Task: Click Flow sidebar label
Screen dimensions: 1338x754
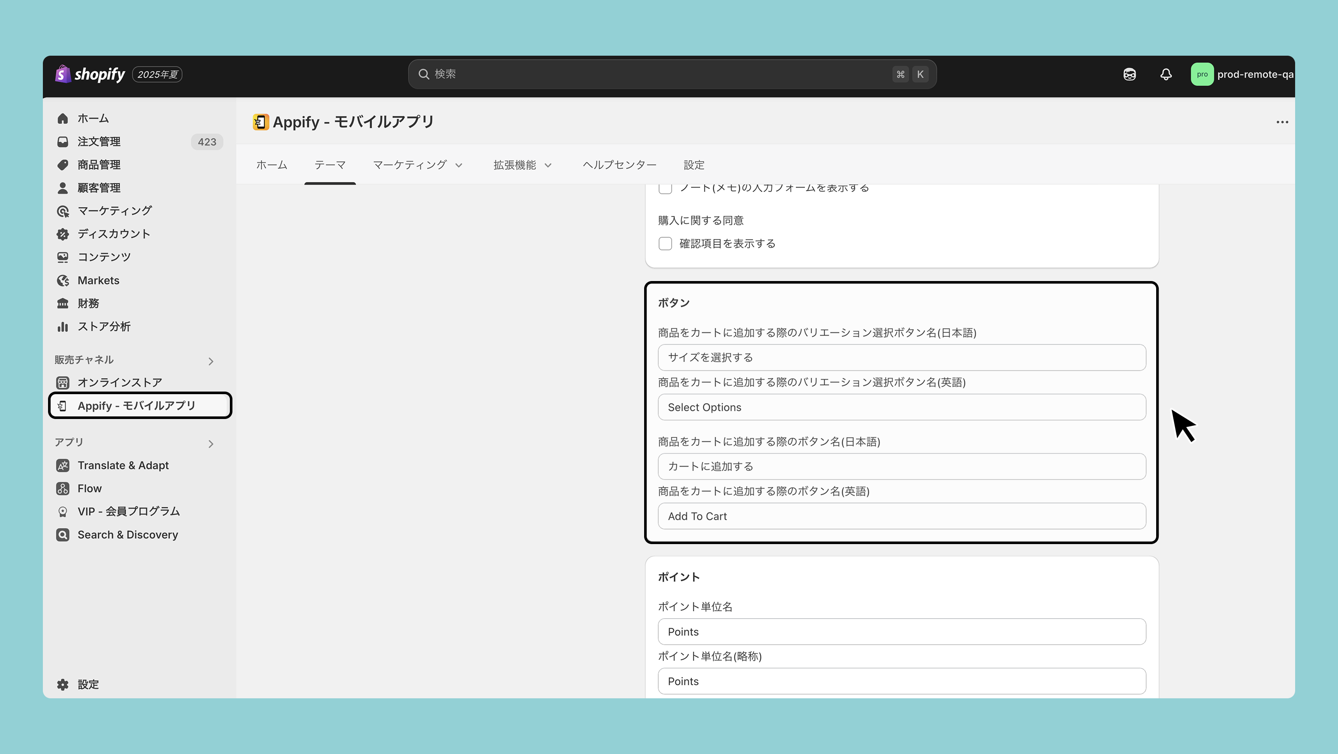Action: (x=89, y=488)
